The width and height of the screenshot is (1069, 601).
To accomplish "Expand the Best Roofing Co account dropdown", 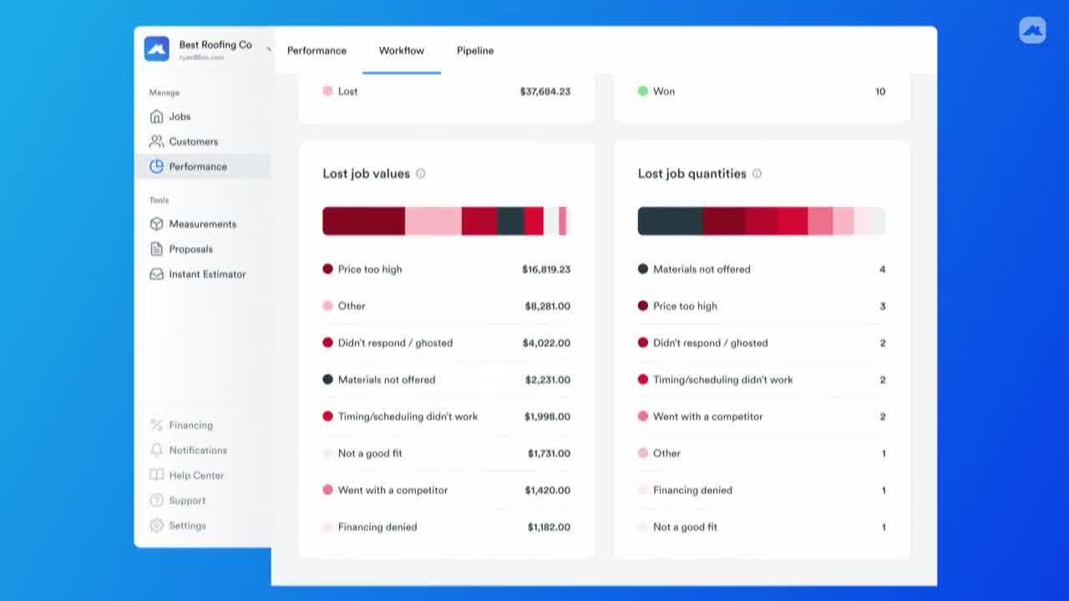I will (268, 48).
